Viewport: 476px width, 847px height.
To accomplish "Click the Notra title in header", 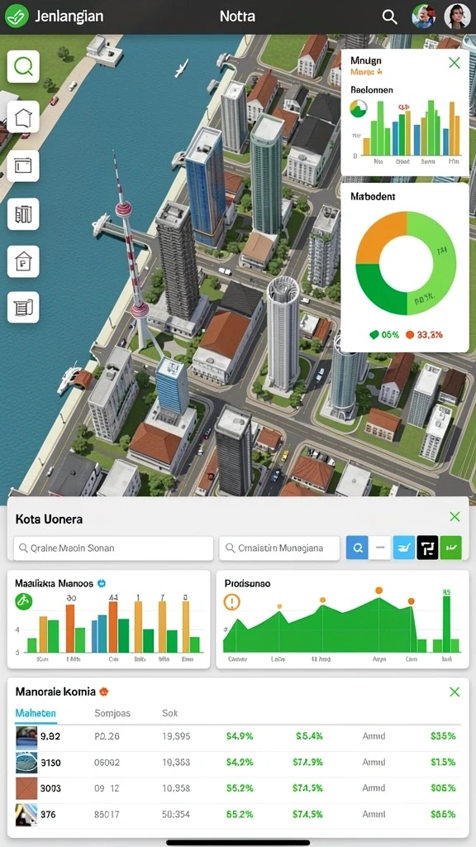I will point(237,17).
